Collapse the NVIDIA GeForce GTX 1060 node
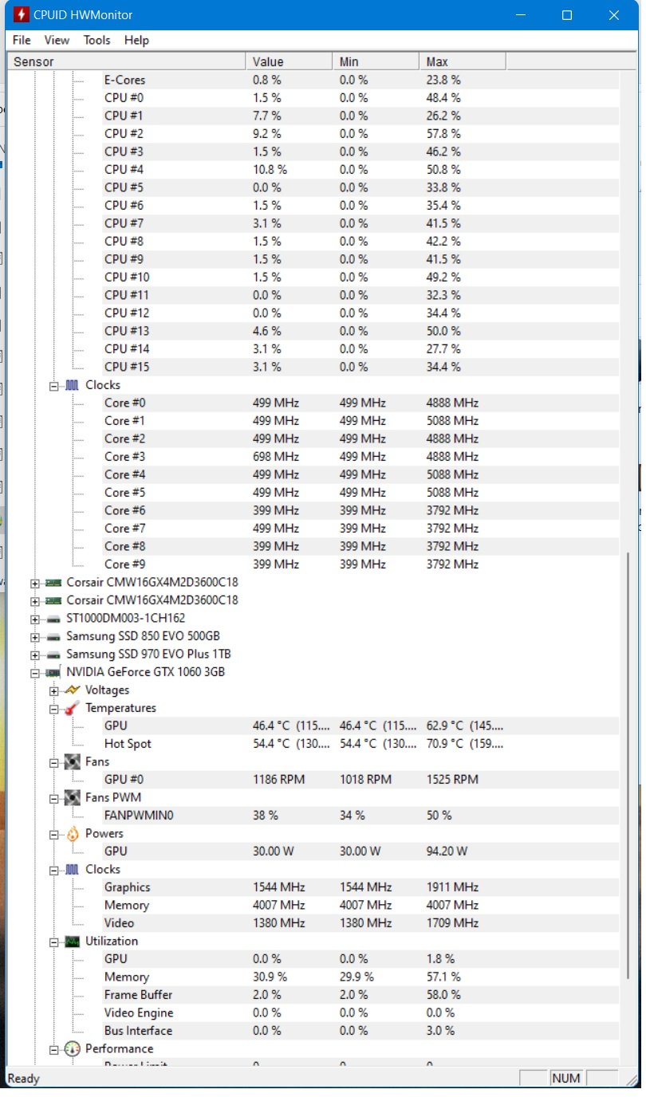The width and height of the screenshot is (646, 1097). [x=34, y=672]
